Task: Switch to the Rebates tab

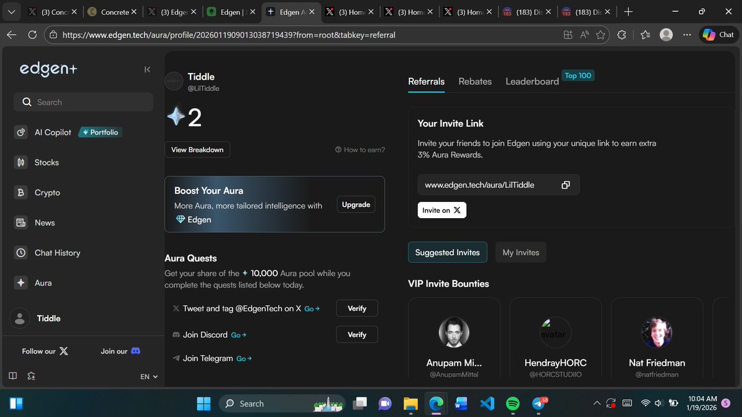Action: point(475,82)
